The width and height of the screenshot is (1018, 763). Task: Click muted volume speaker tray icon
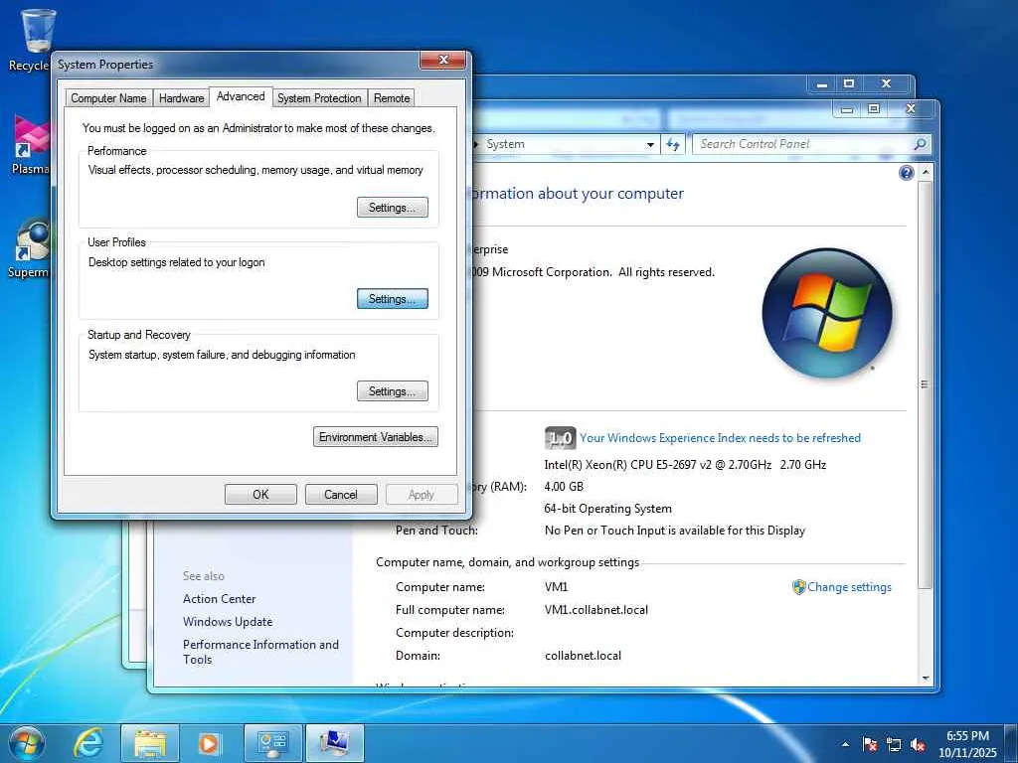[918, 744]
